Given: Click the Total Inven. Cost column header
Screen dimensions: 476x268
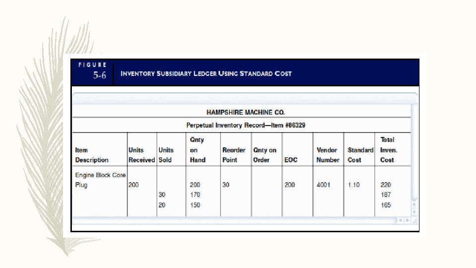Looking at the screenshot, I should [389, 150].
